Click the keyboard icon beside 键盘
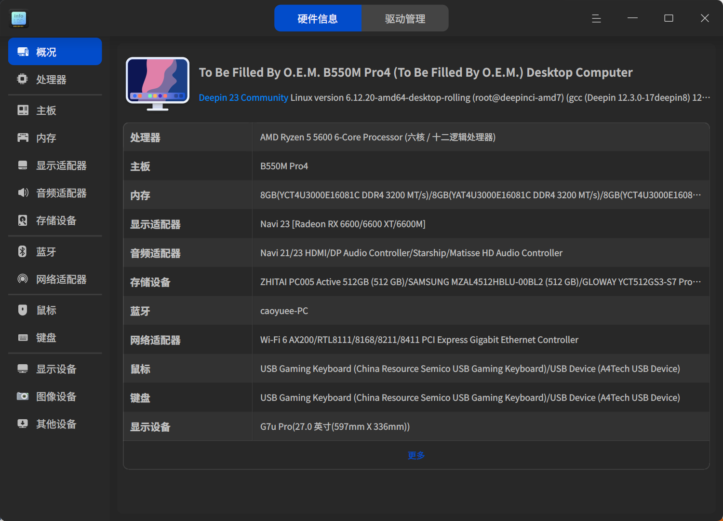 (x=23, y=337)
